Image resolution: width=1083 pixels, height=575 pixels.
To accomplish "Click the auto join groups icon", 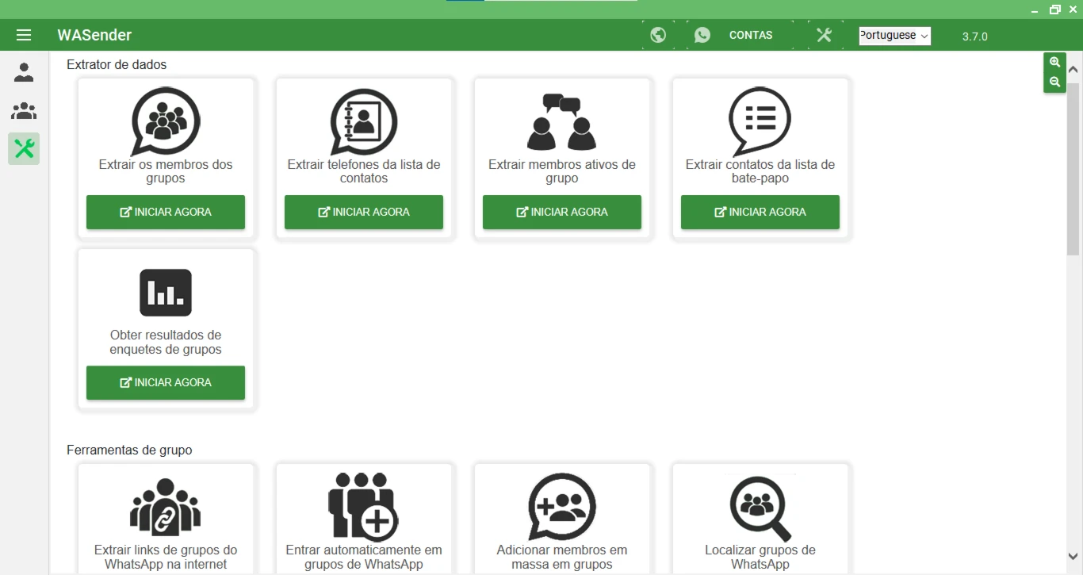I will click(x=364, y=507).
